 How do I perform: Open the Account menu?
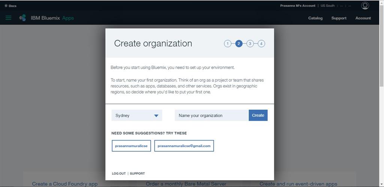(x=363, y=18)
